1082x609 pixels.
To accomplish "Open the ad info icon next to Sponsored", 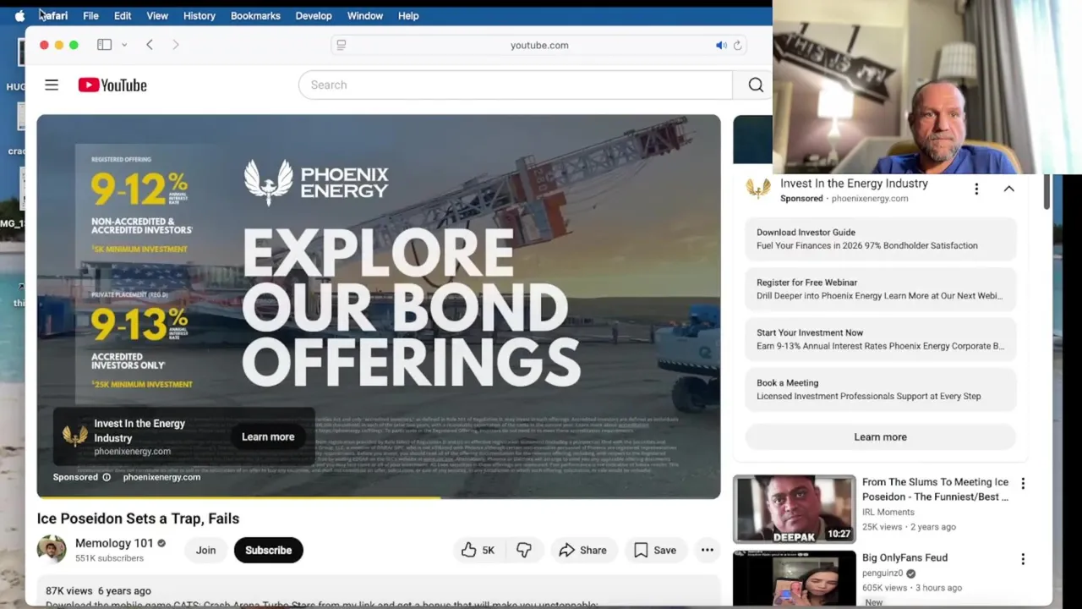I will click(107, 477).
